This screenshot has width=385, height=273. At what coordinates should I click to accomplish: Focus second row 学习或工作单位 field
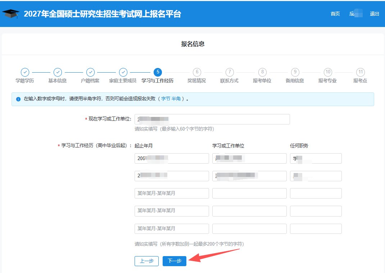click(x=249, y=176)
